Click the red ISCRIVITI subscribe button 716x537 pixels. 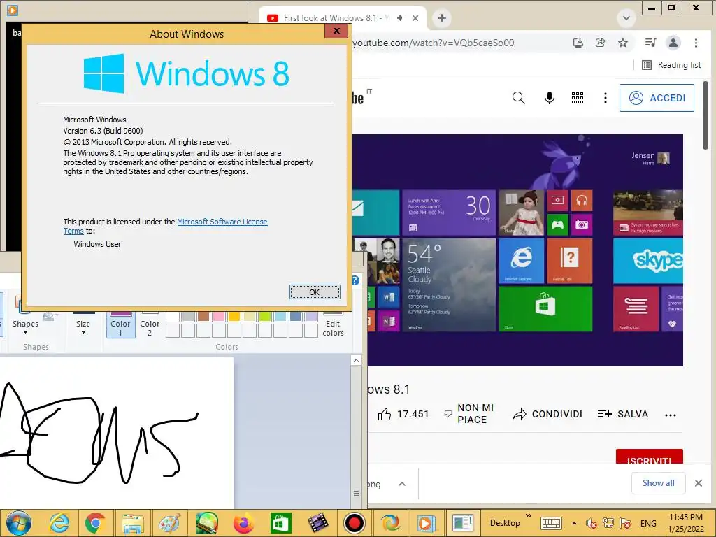coord(650,457)
